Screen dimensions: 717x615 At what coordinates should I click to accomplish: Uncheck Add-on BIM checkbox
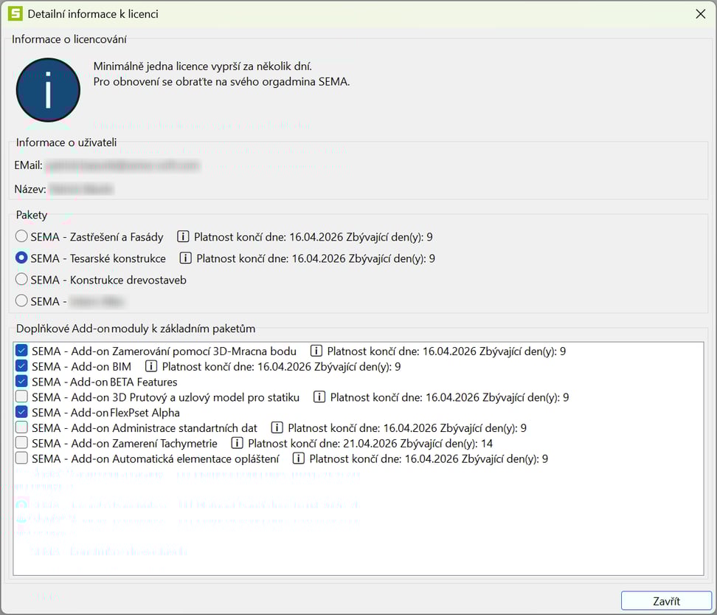coord(21,366)
